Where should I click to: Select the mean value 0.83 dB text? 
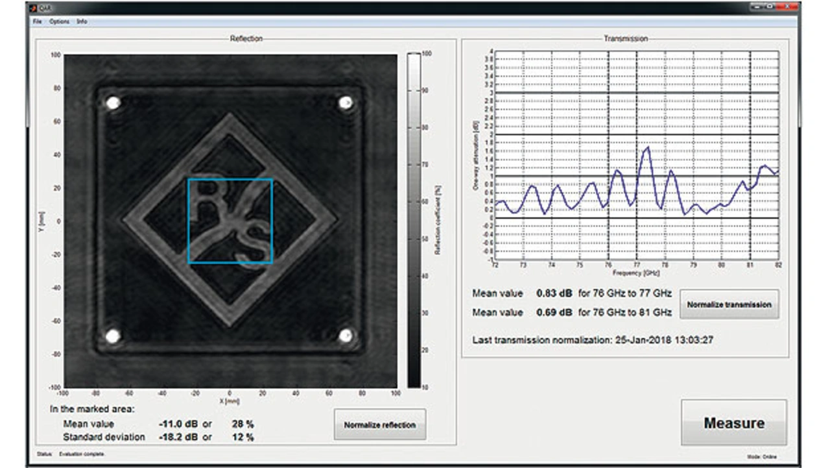click(554, 293)
